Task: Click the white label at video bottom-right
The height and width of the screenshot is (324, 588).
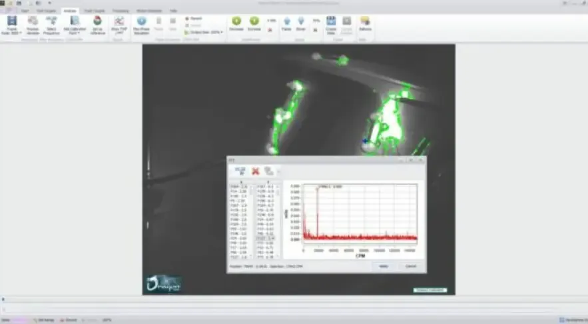Action: 430,290
